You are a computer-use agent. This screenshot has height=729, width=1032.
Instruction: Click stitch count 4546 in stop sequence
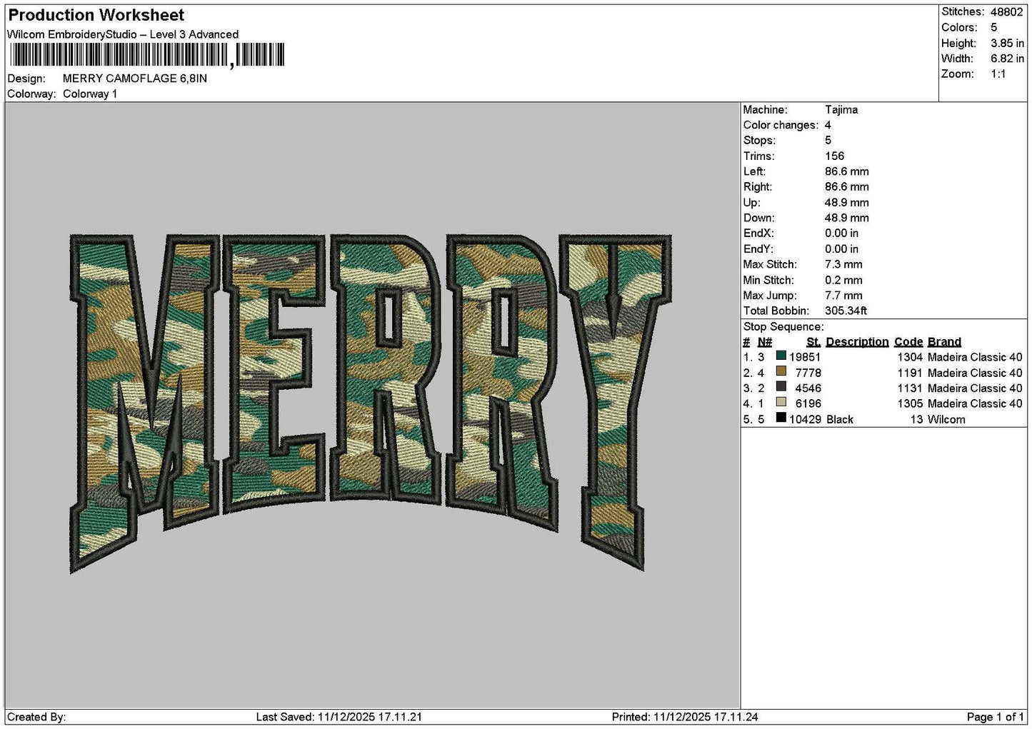pos(808,388)
